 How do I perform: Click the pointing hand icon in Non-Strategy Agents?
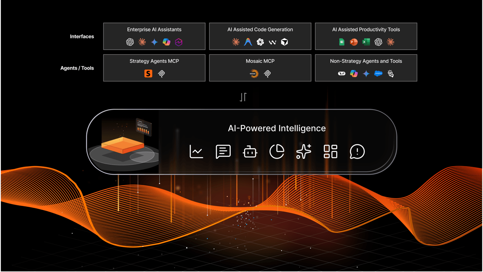click(391, 74)
